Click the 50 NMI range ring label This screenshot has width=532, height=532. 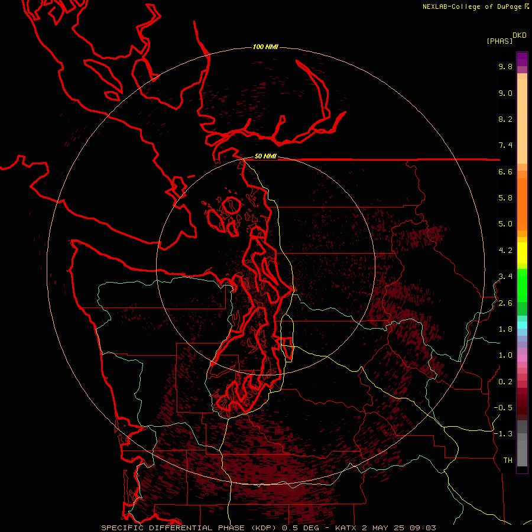click(x=265, y=157)
